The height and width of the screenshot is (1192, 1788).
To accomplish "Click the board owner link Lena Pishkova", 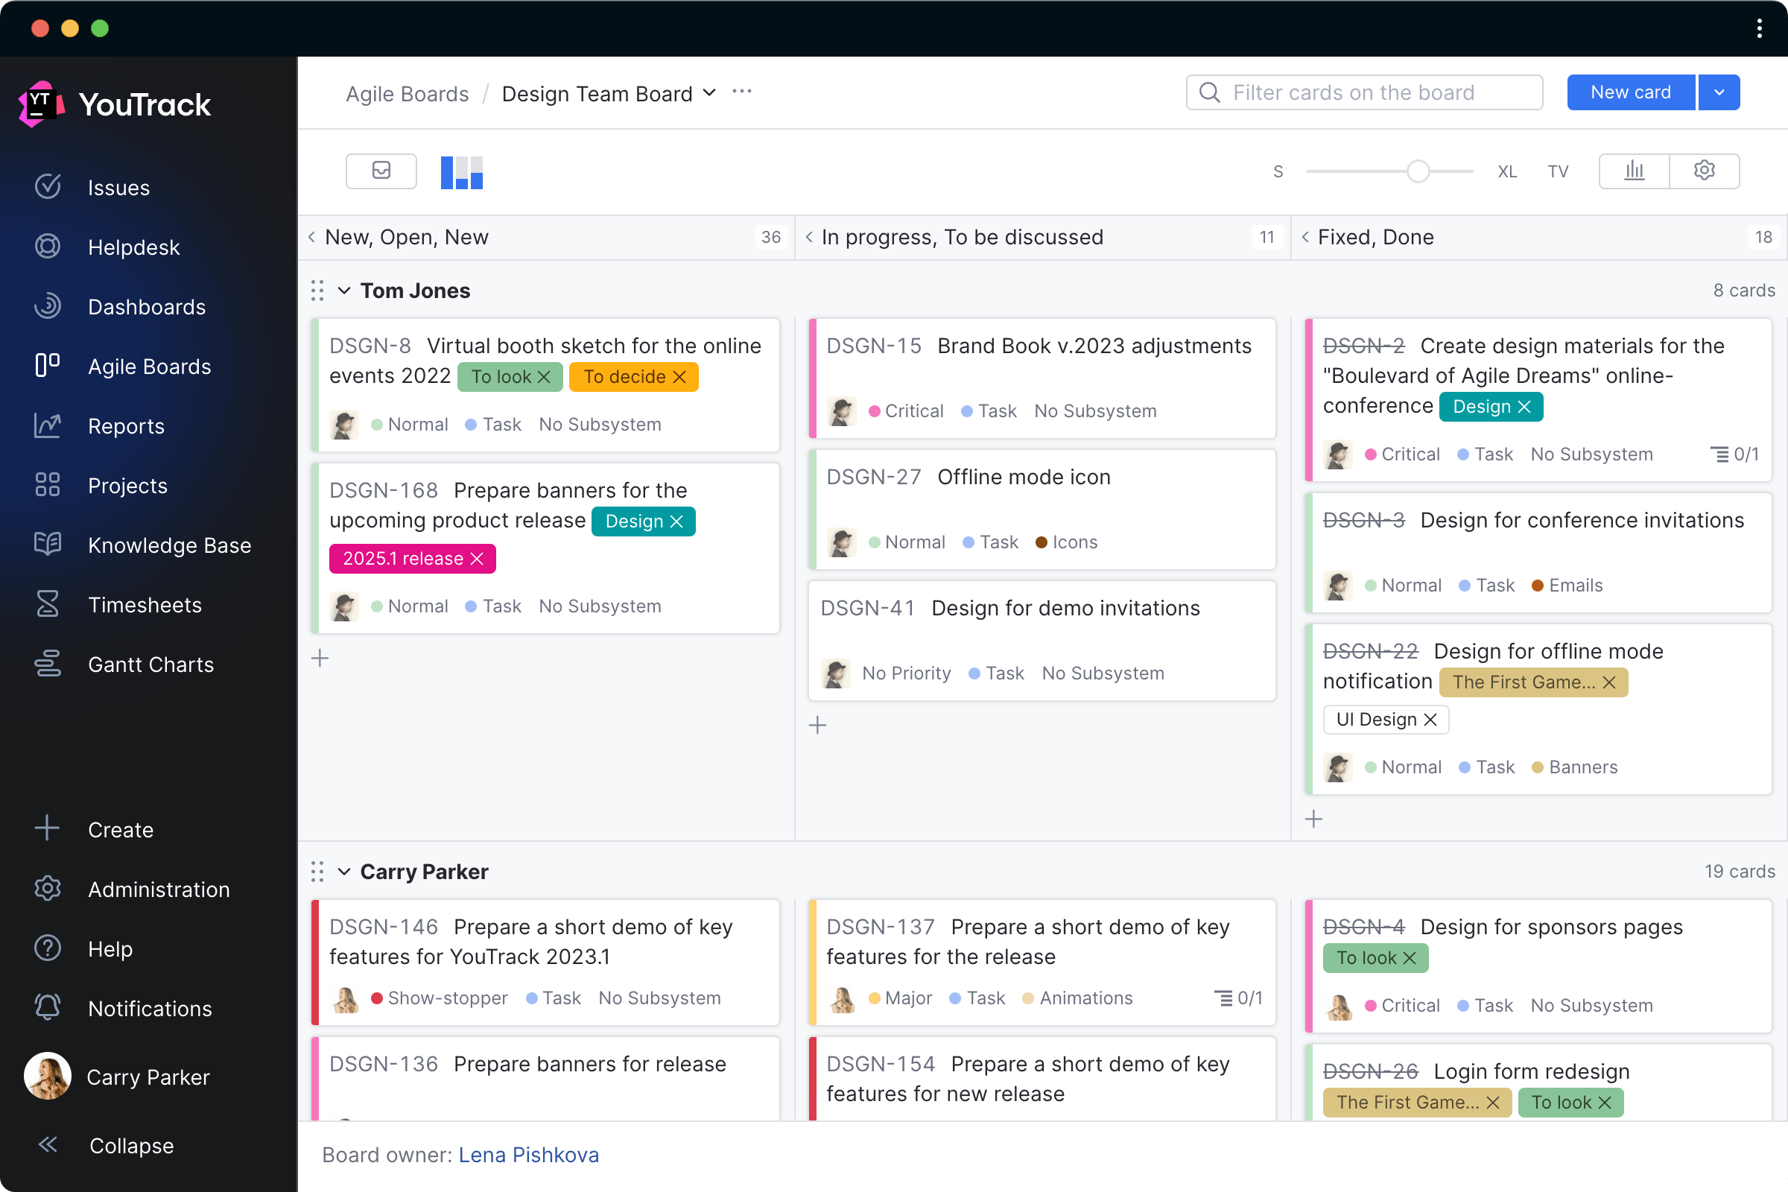I will [x=530, y=1155].
